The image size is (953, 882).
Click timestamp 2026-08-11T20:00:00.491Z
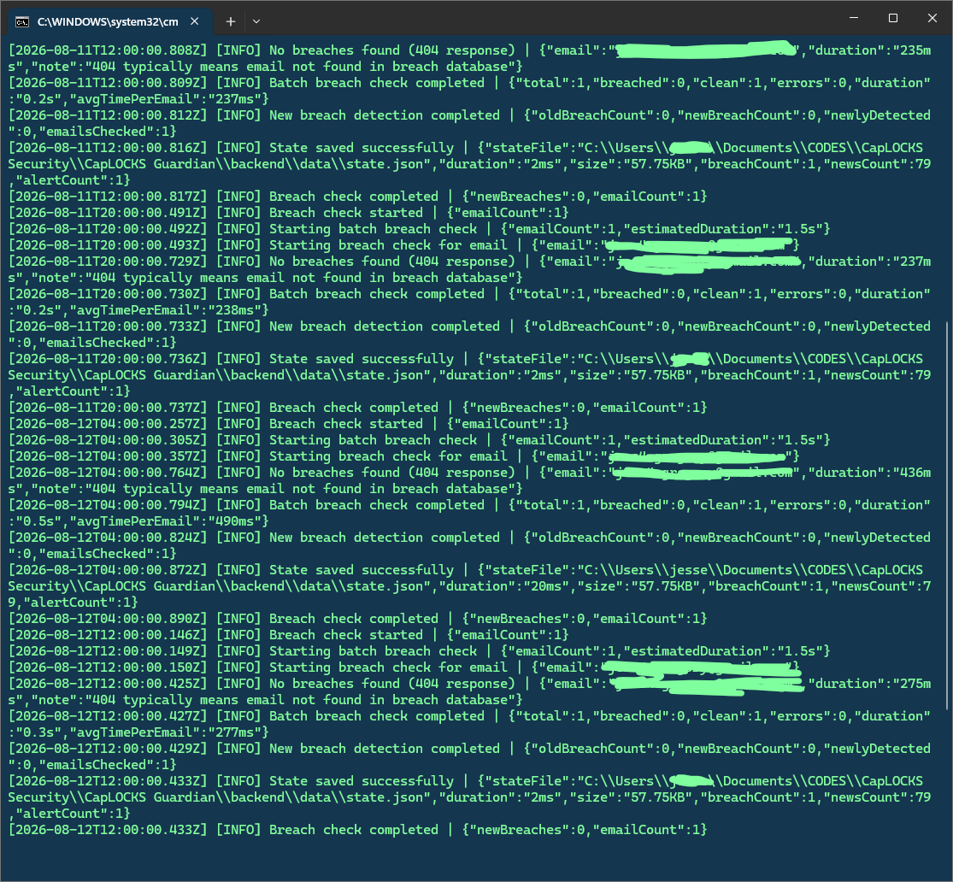[x=108, y=213]
